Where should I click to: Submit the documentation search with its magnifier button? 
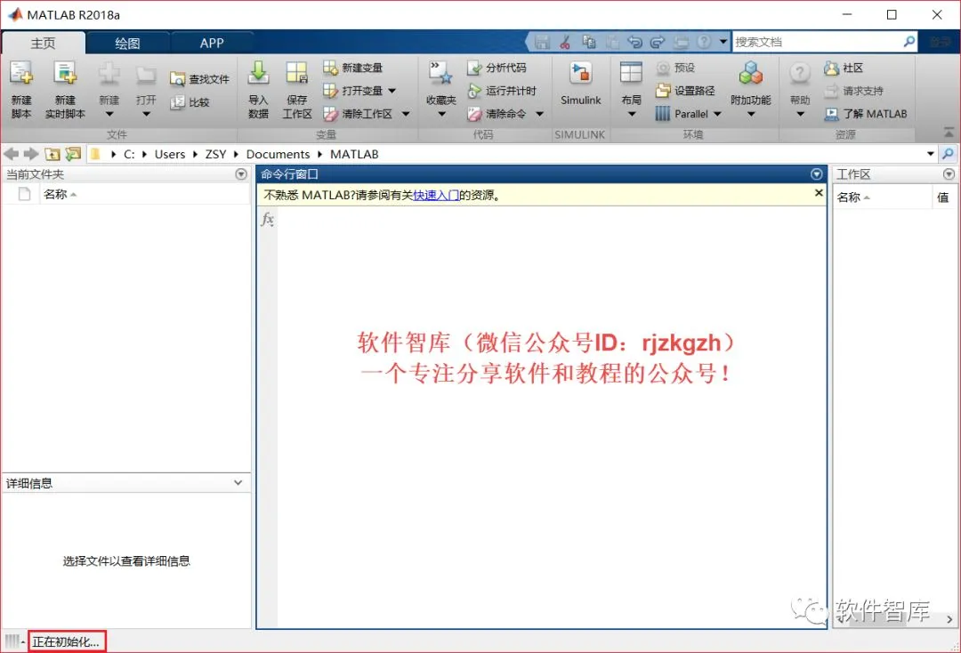[x=909, y=42]
